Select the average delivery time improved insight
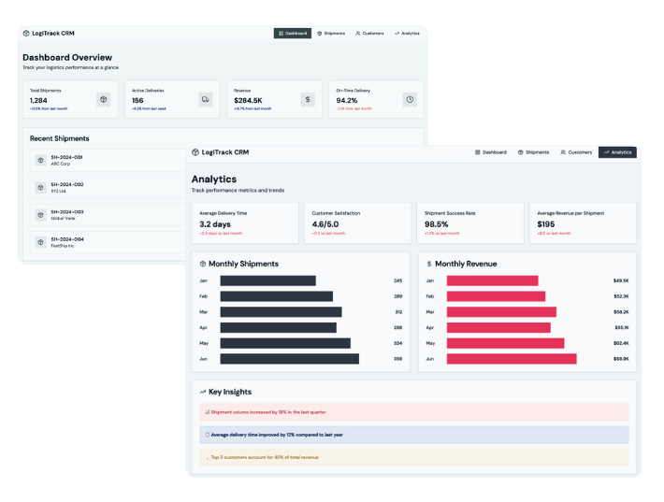 click(x=412, y=435)
